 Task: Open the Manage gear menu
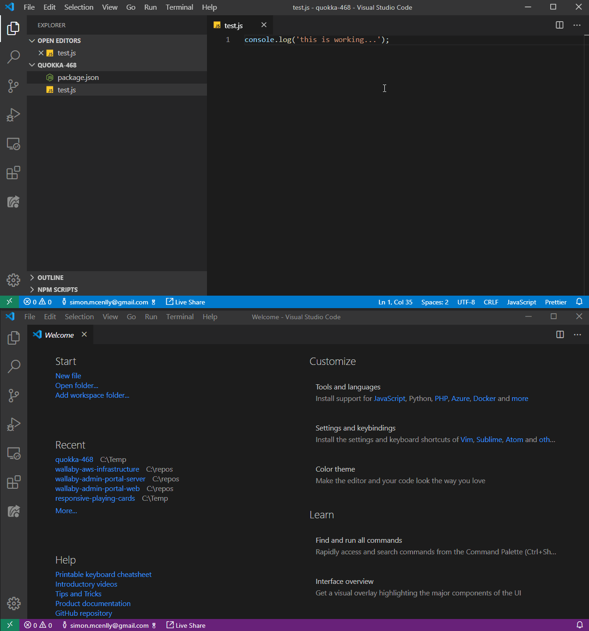(x=13, y=280)
